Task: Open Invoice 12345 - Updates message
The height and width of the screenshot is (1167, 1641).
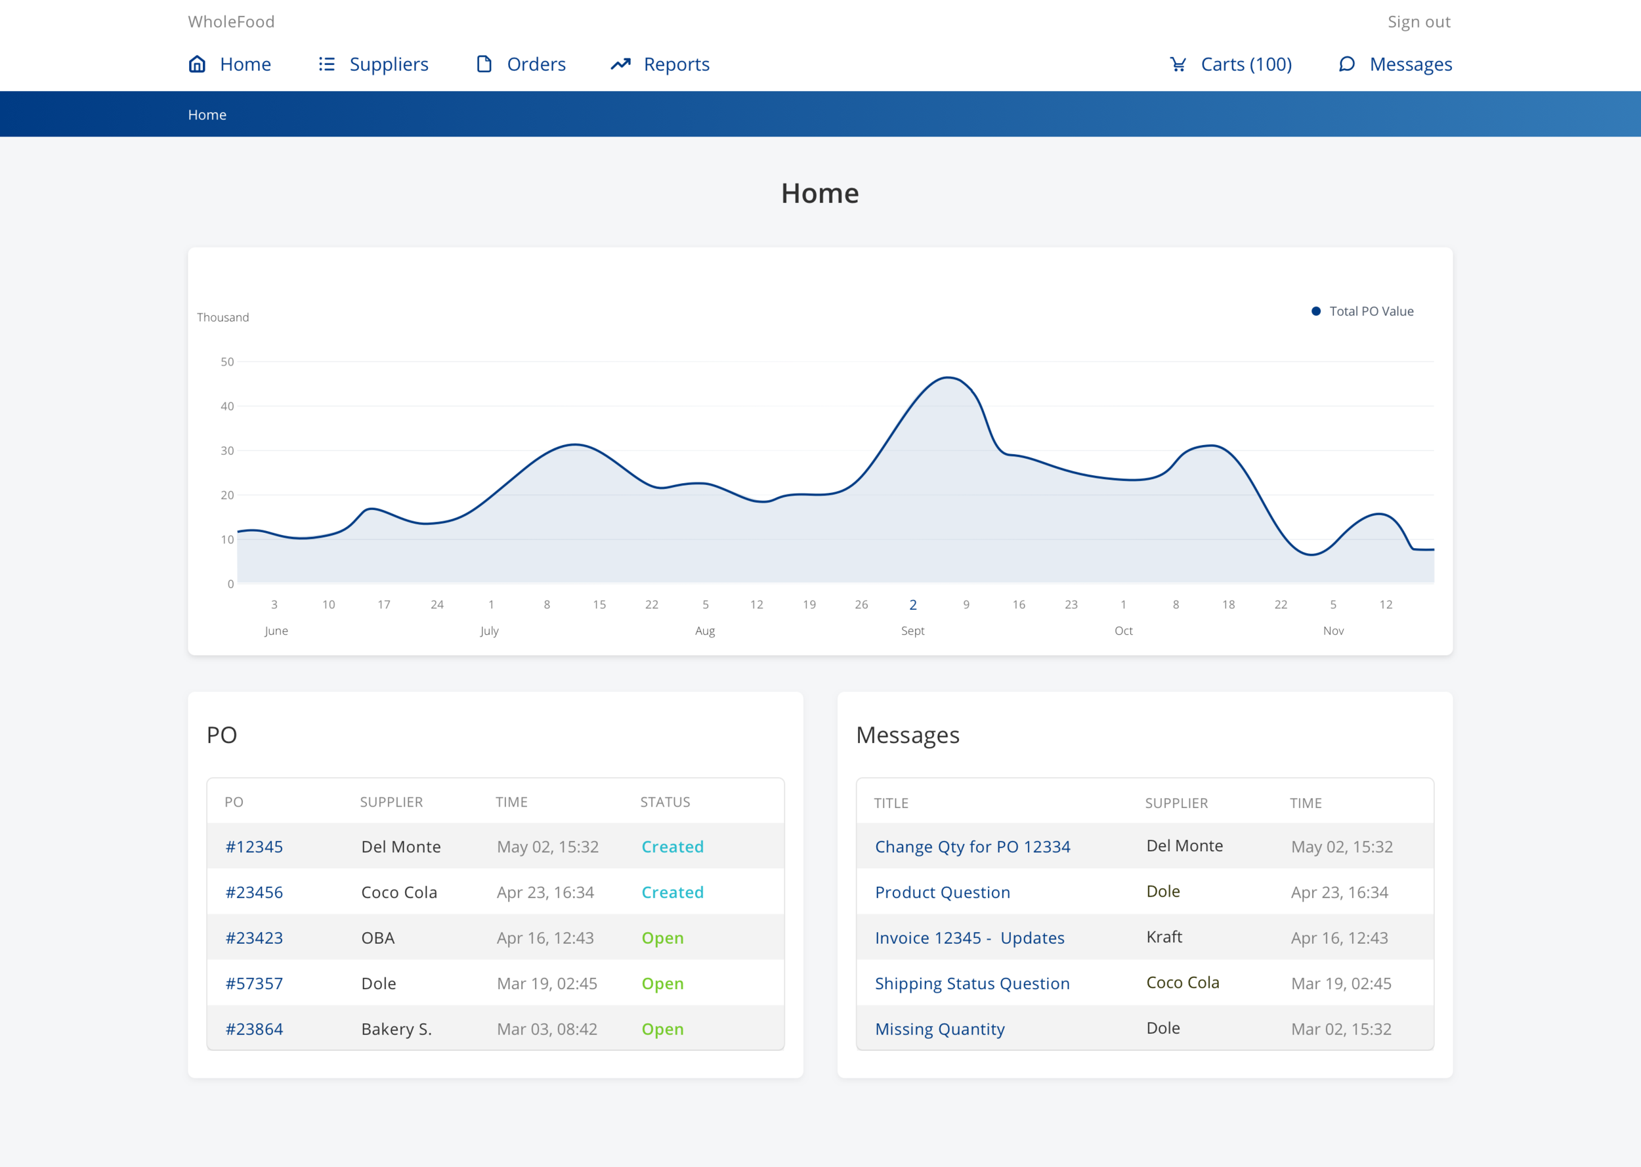Action: coord(970,938)
